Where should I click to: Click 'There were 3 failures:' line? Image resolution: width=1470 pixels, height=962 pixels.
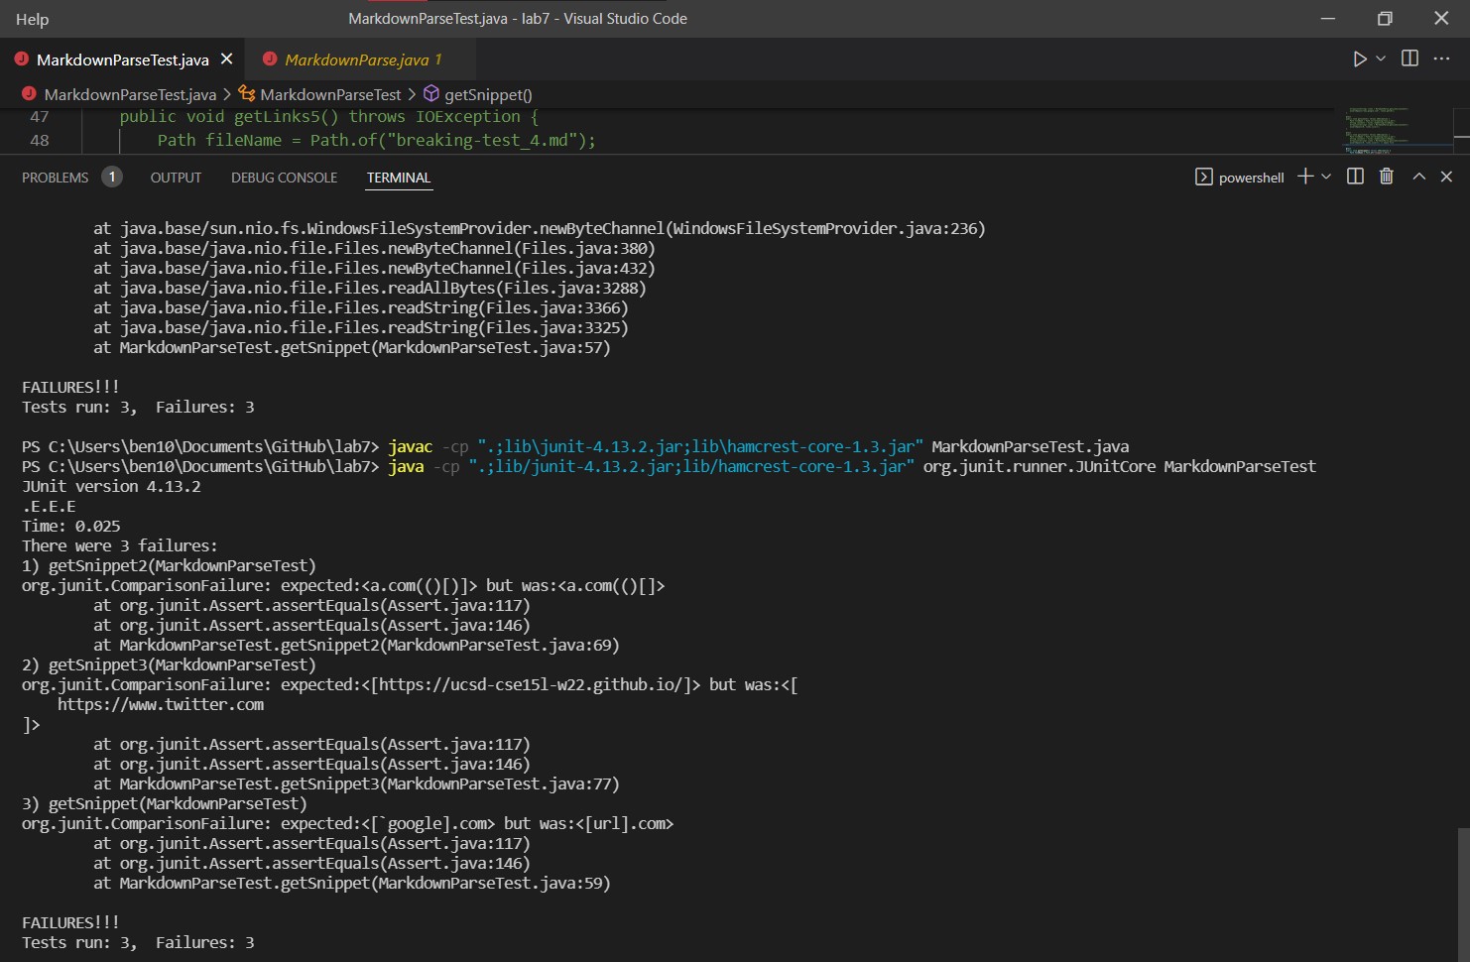(120, 545)
